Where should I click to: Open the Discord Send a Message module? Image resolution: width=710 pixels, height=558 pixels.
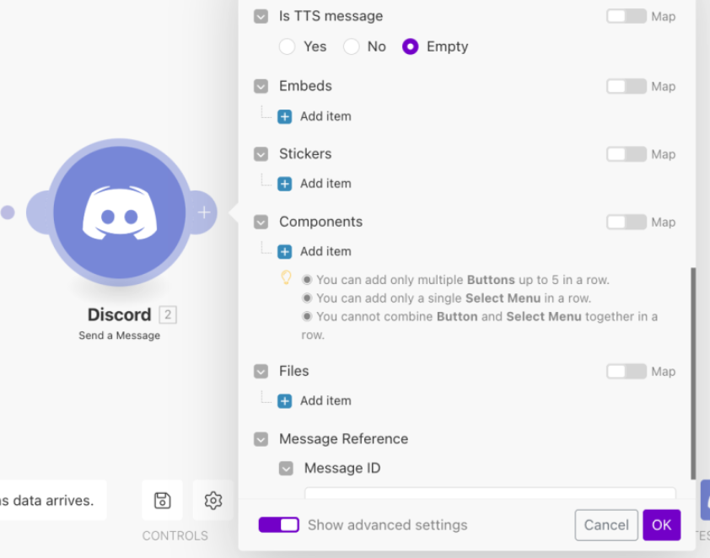click(x=120, y=212)
